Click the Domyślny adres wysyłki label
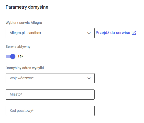 (25, 68)
